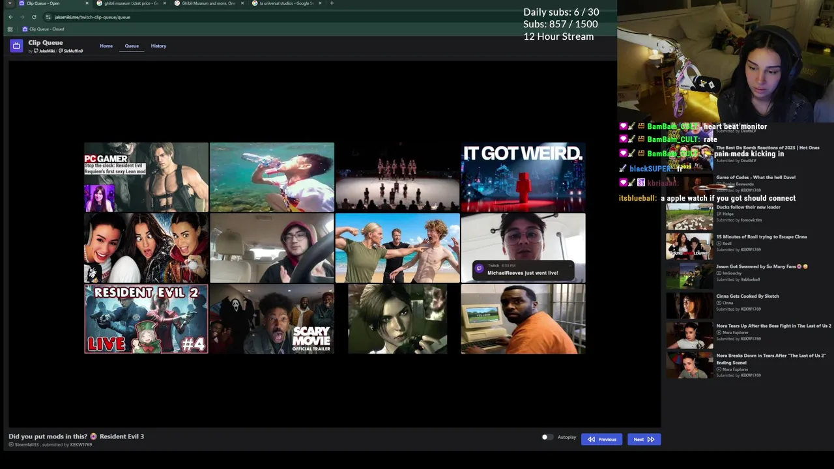Toggle the Autoplay switch
834x469 pixels.
point(547,437)
